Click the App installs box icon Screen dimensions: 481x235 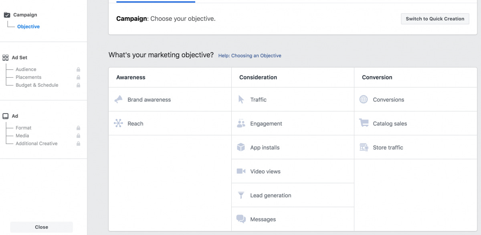[x=241, y=148]
